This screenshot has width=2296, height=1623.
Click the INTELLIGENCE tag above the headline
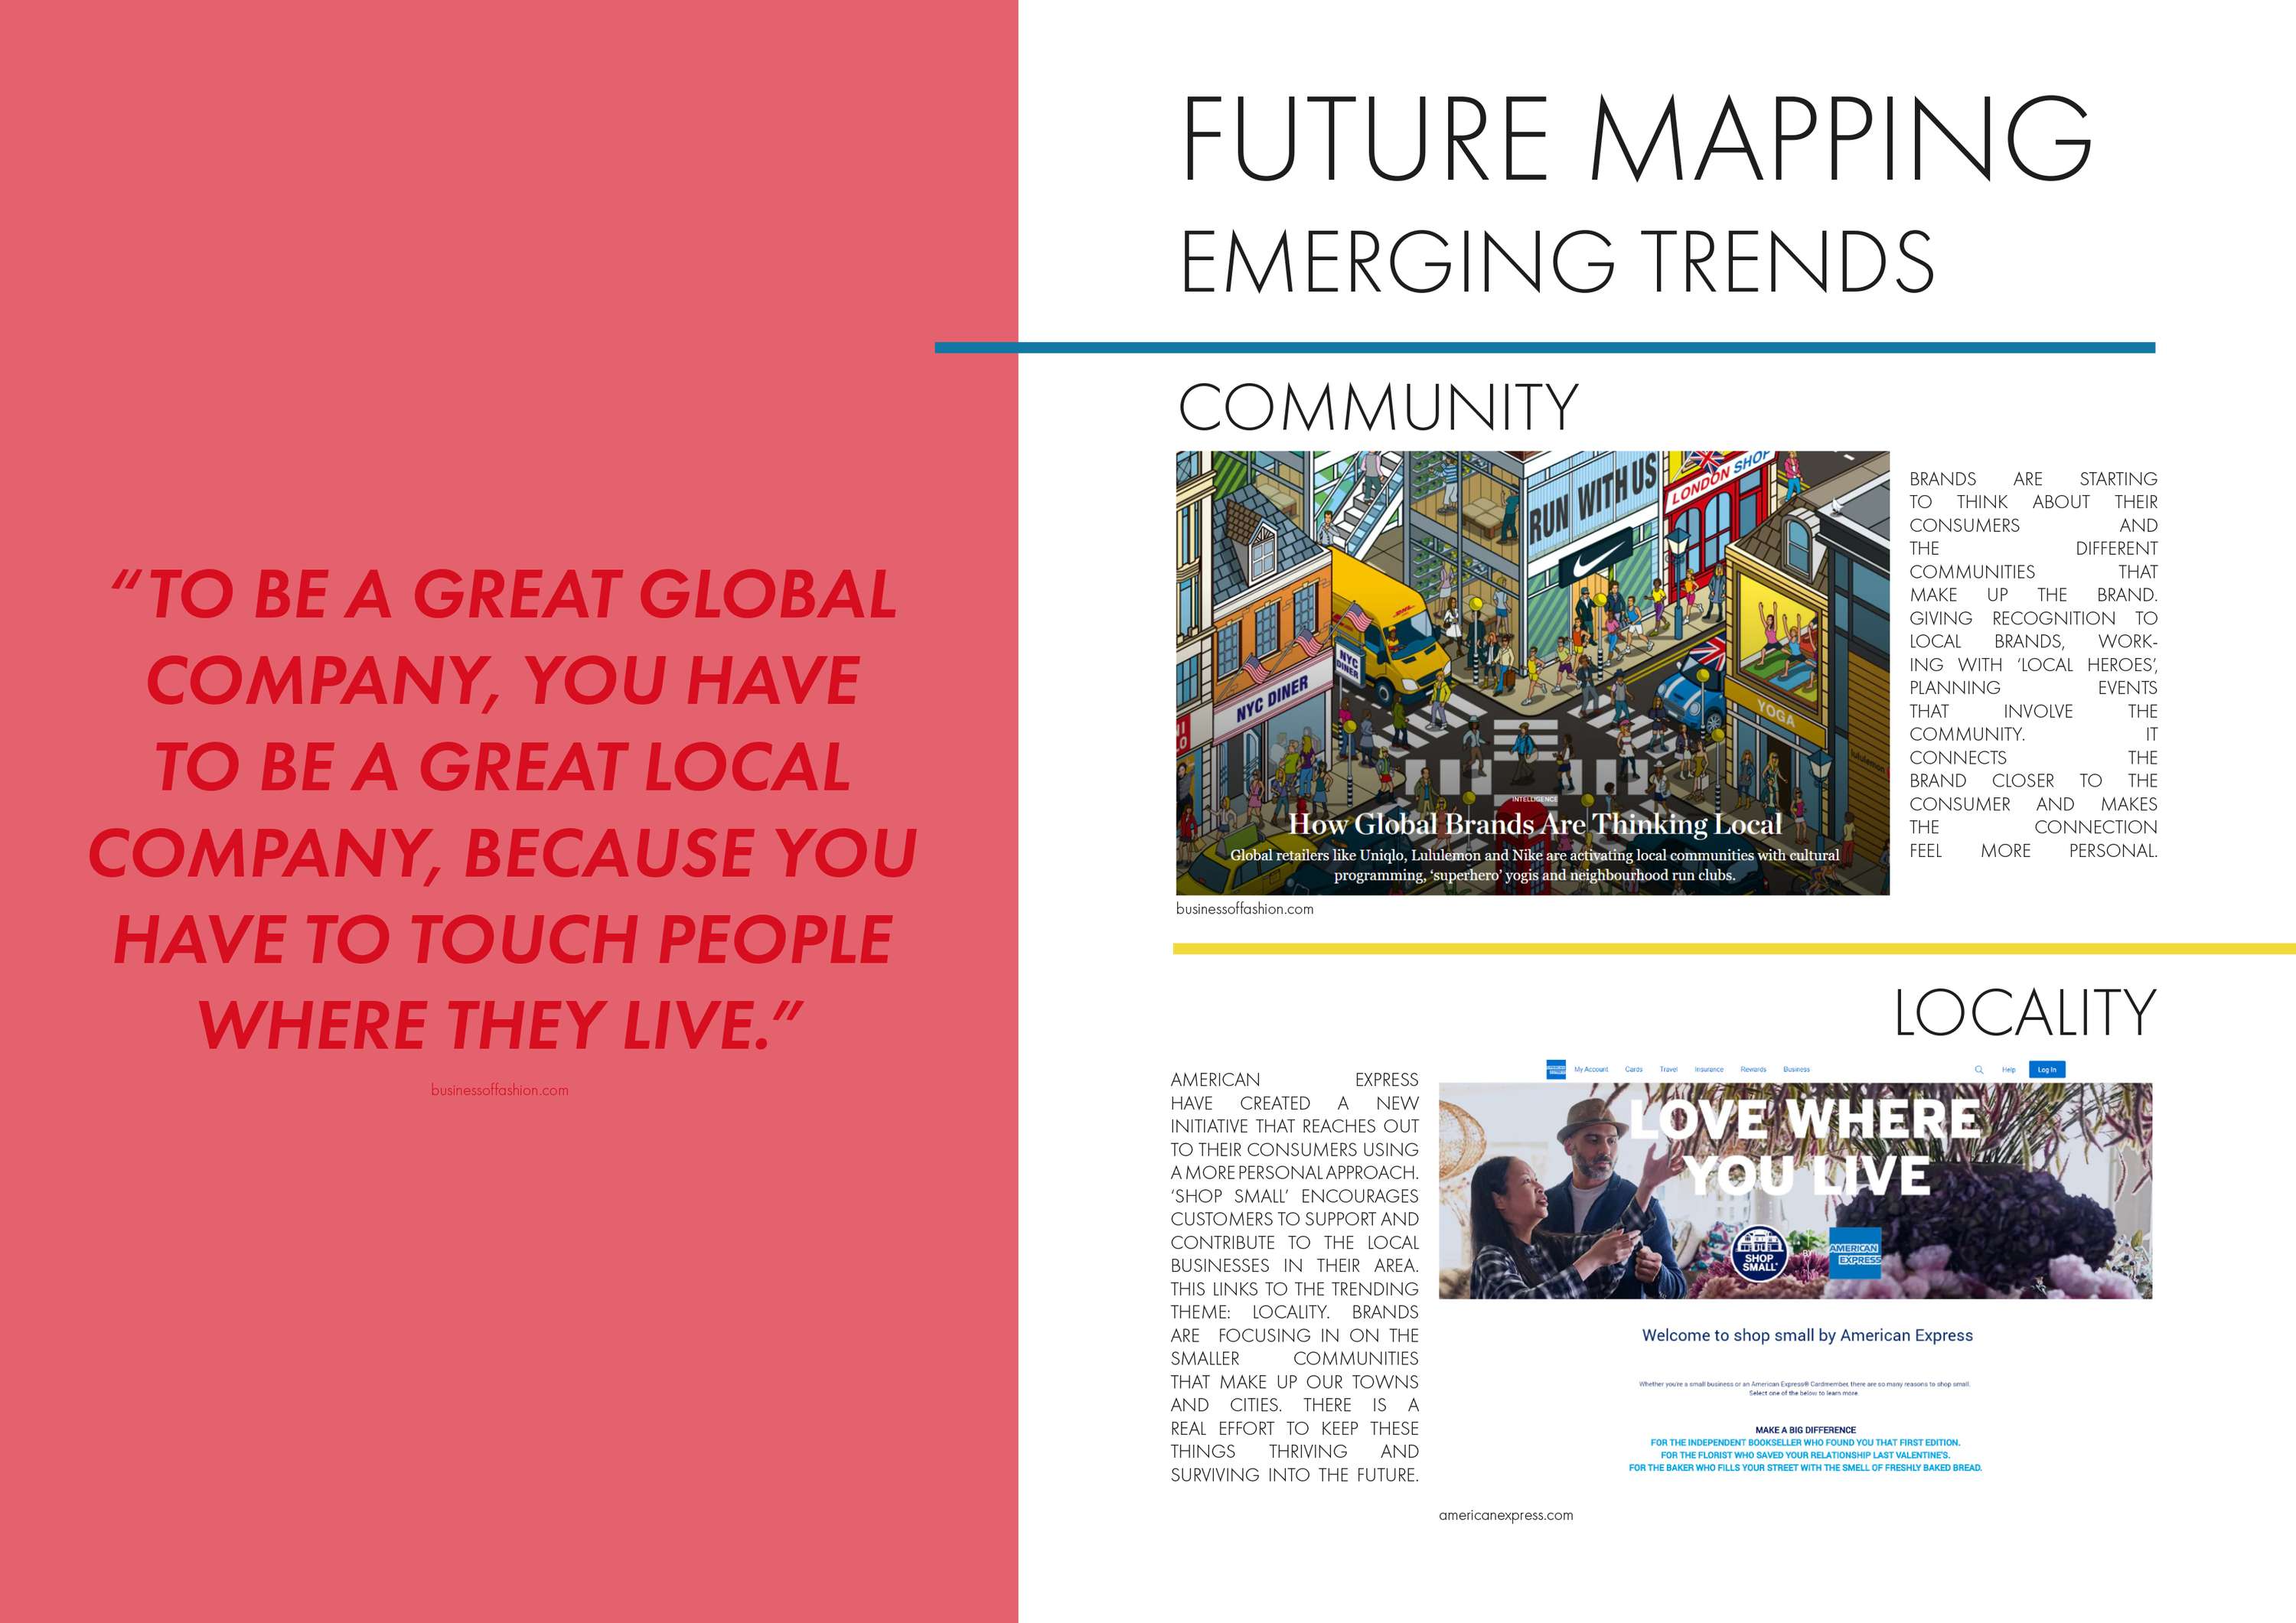(1534, 799)
